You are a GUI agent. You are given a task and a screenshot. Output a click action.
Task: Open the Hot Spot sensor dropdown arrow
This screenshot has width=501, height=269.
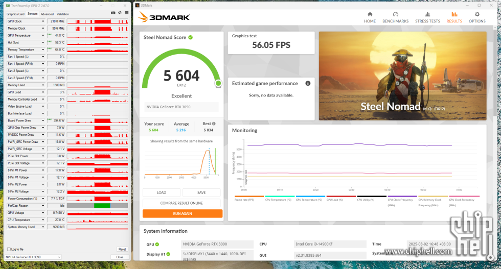point(43,42)
